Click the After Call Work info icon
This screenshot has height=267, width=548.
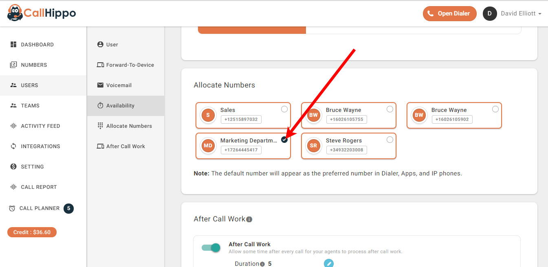tap(249, 219)
